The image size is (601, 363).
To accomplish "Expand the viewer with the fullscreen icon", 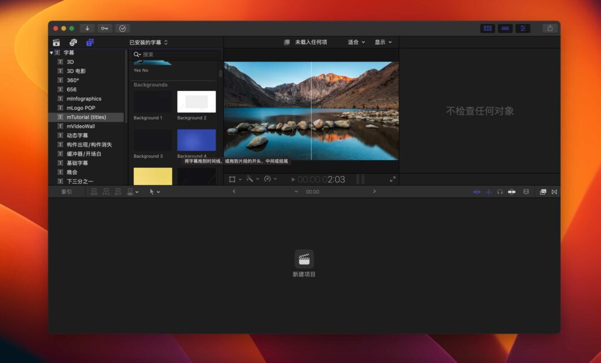I will 393,179.
